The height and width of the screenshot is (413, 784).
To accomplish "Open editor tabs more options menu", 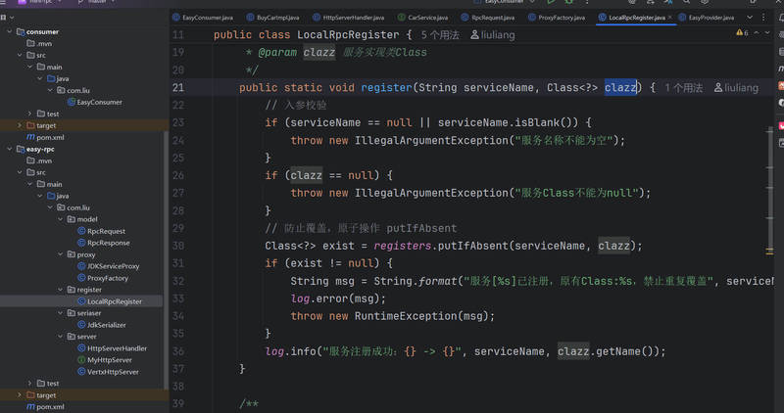I will click(763, 17).
